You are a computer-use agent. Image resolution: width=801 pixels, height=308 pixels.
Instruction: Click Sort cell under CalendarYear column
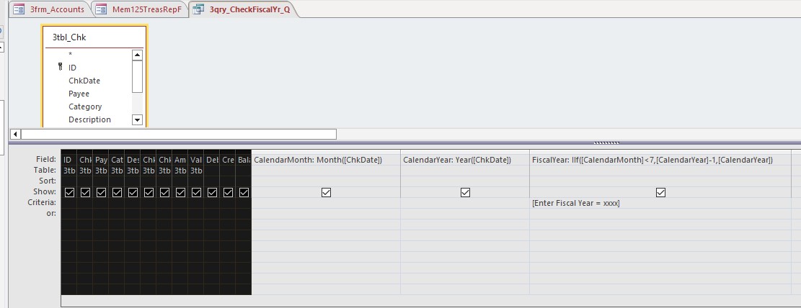pos(465,181)
